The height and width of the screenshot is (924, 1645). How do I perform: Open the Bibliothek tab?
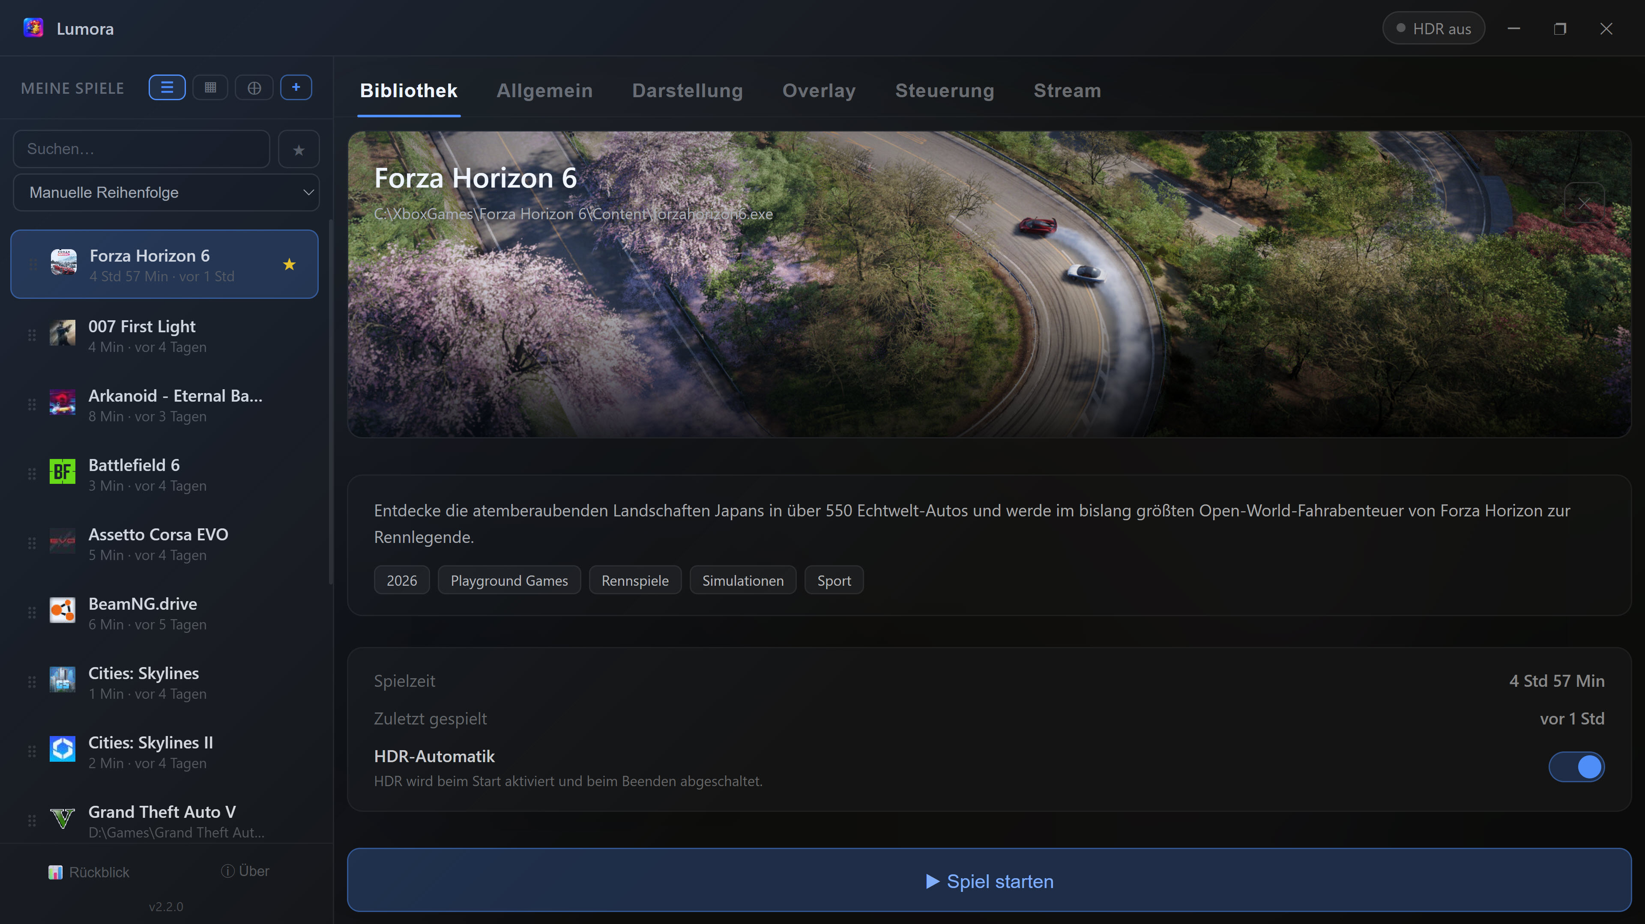pos(409,91)
